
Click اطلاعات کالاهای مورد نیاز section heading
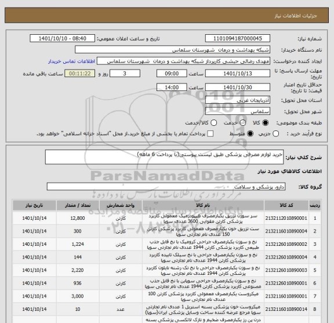pos(290,171)
